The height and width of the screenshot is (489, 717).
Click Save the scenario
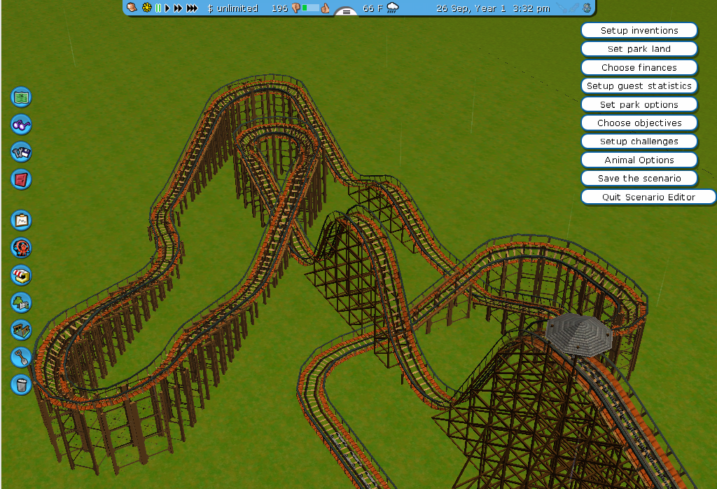[639, 178]
